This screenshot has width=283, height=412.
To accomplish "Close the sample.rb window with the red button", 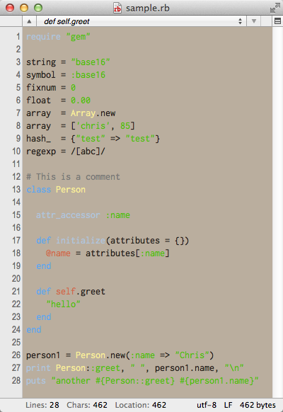I will point(10,8).
